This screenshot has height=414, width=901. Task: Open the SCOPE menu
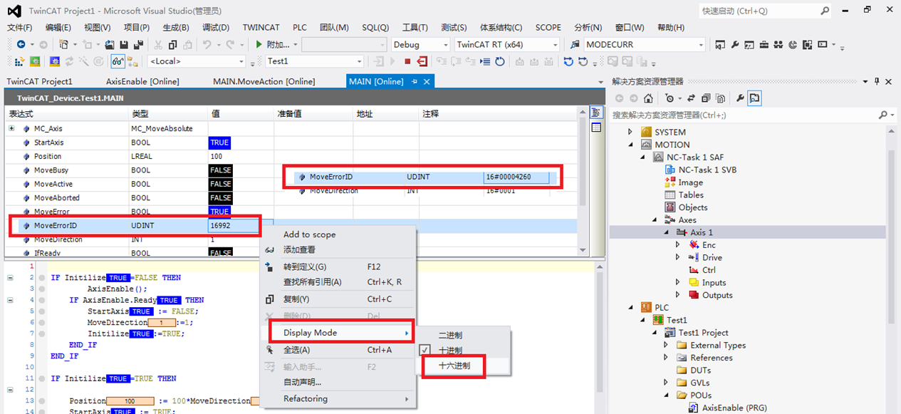pyautogui.click(x=548, y=27)
